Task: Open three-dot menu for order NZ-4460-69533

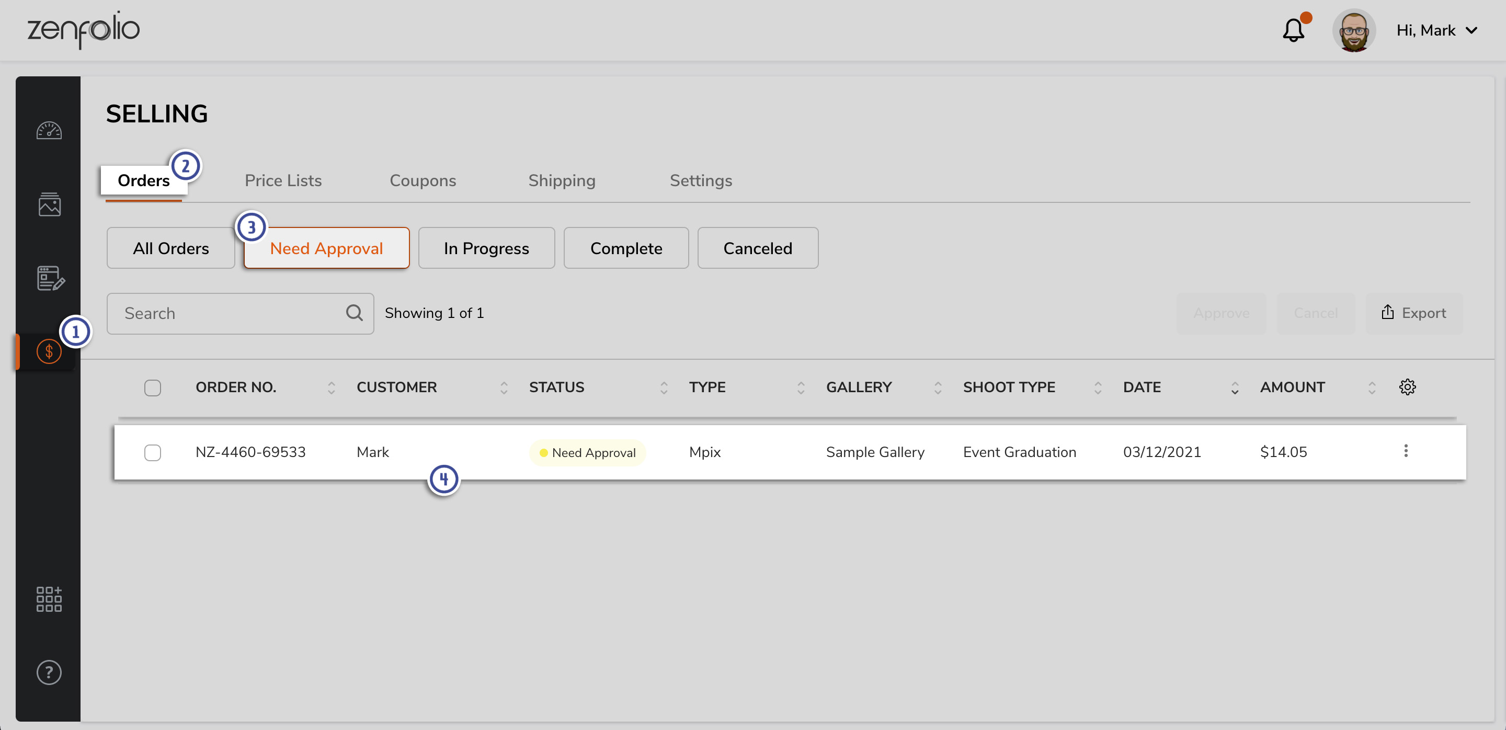Action: [1406, 451]
